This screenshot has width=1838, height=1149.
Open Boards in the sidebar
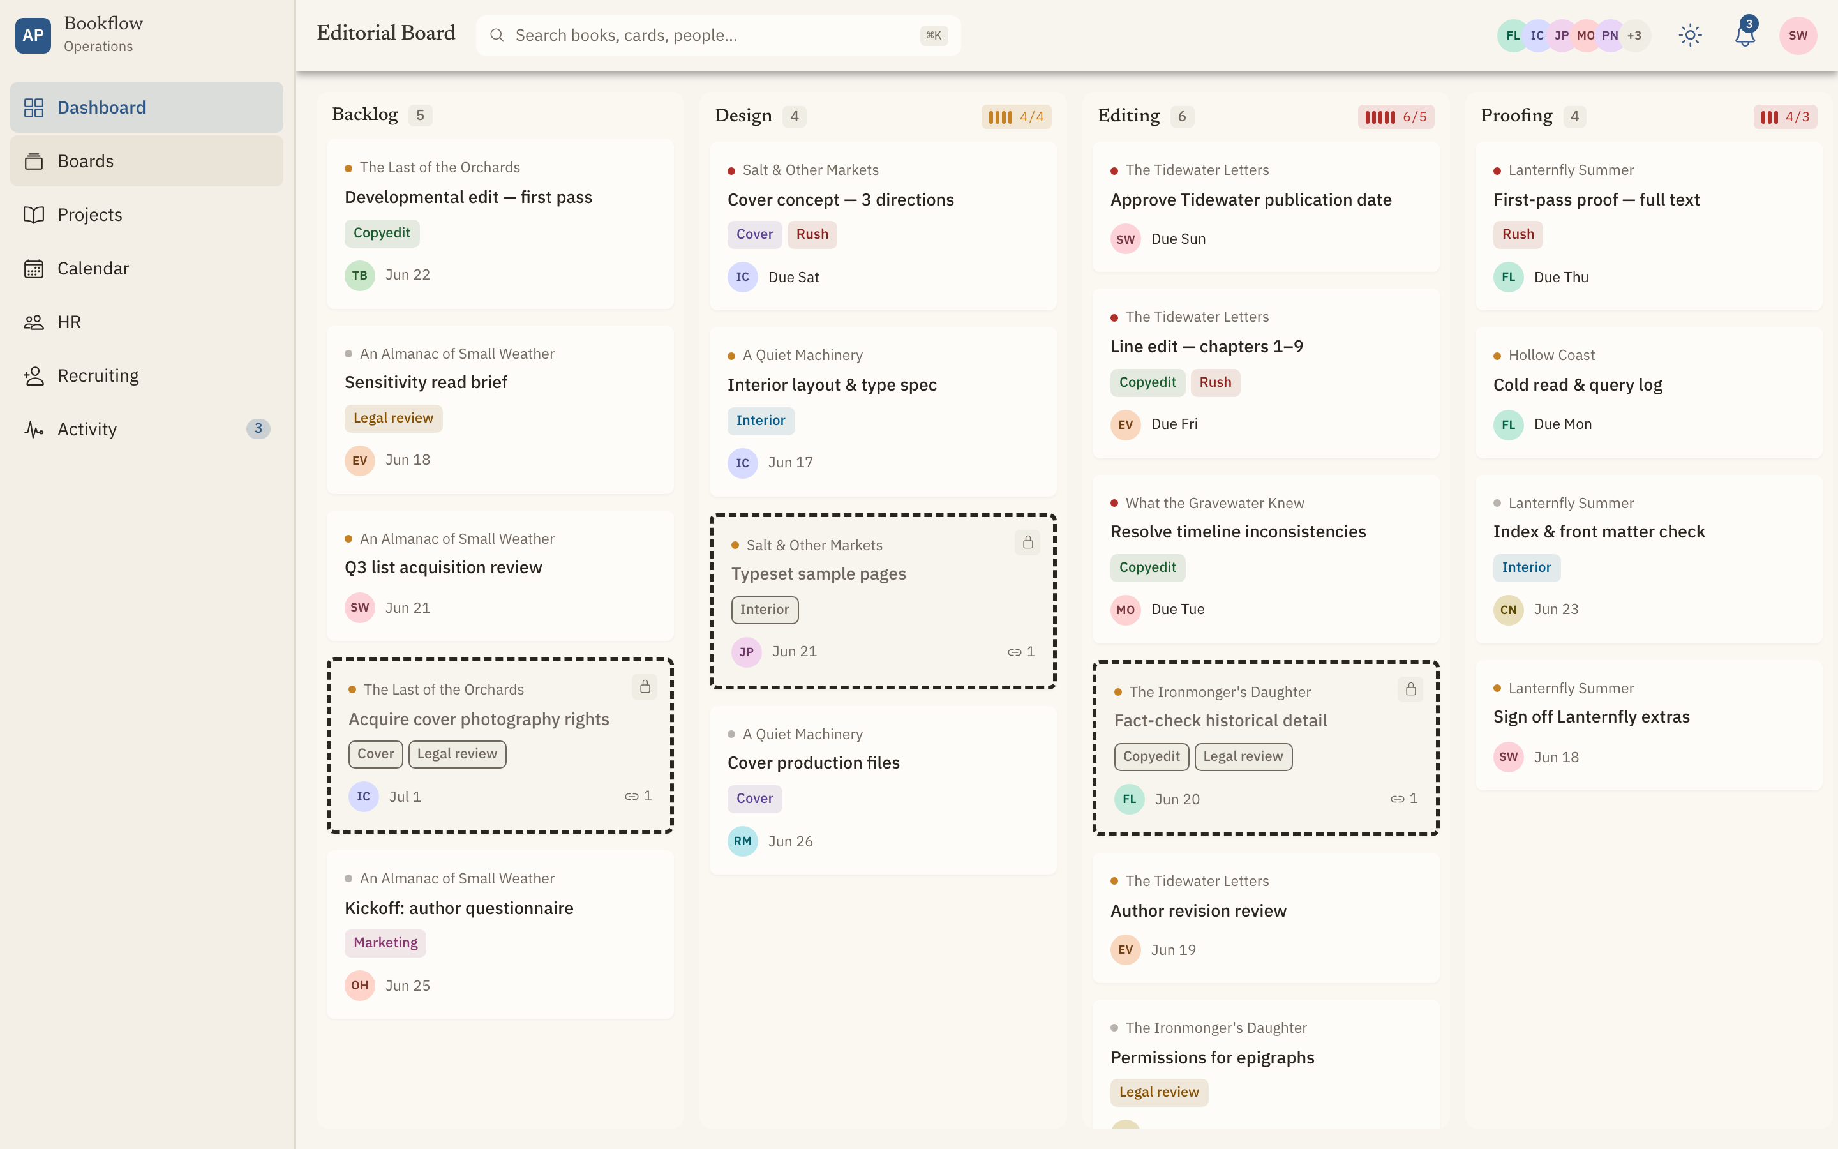[x=147, y=161]
